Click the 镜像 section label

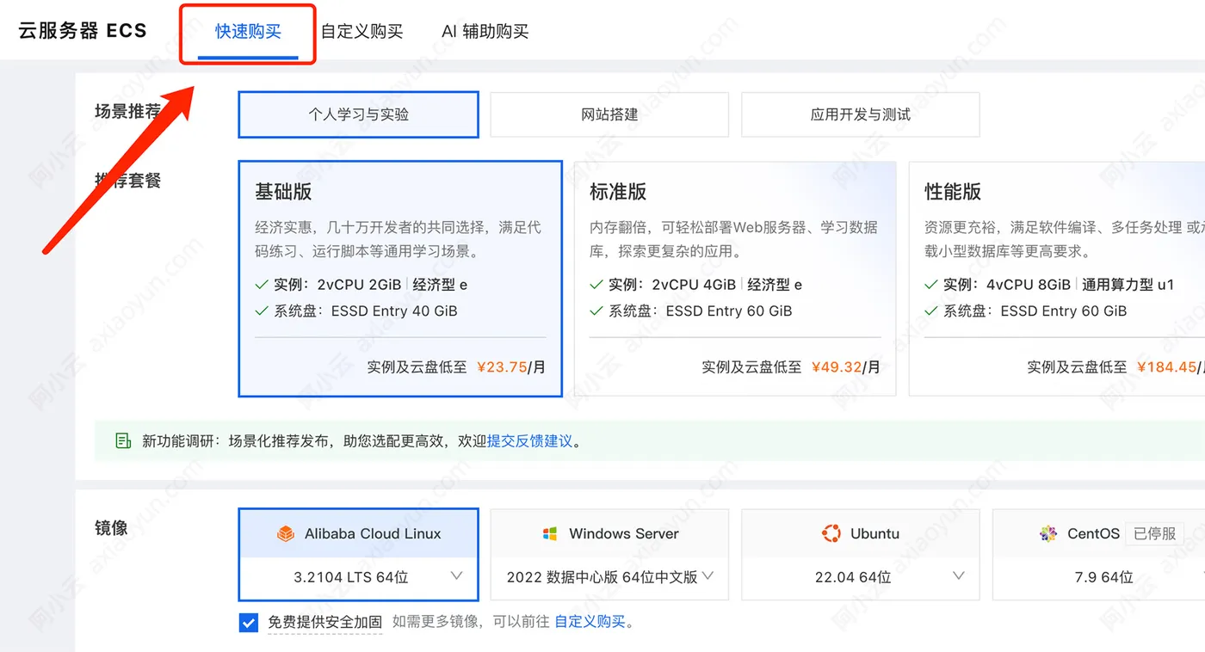coord(111,528)
